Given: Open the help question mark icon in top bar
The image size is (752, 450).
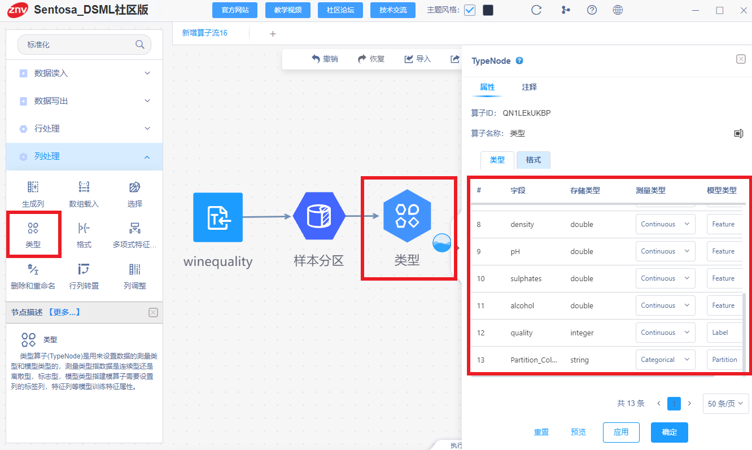Looking at the screenshot, I should point(592,10).
